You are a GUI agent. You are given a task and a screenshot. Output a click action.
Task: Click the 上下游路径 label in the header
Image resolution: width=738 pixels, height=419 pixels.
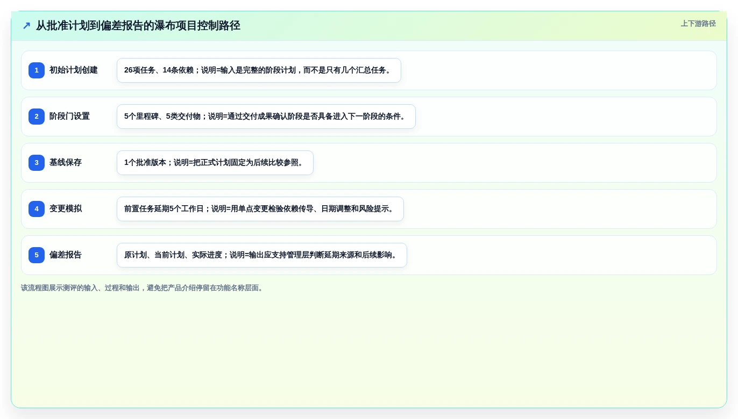pos(698,24)
